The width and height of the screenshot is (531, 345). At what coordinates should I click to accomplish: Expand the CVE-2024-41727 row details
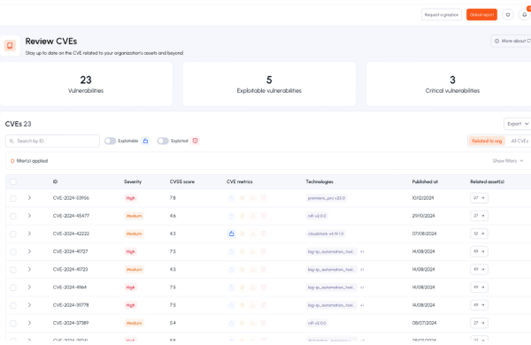(29, 251)
